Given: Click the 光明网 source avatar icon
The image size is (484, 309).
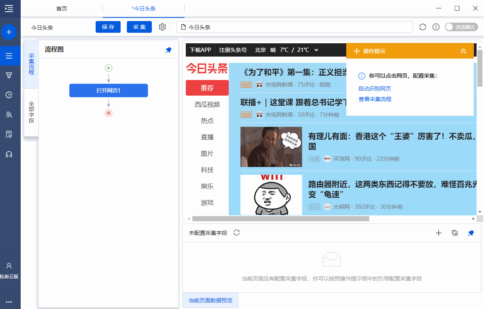Looking at the screenshot, I should 327,207.
